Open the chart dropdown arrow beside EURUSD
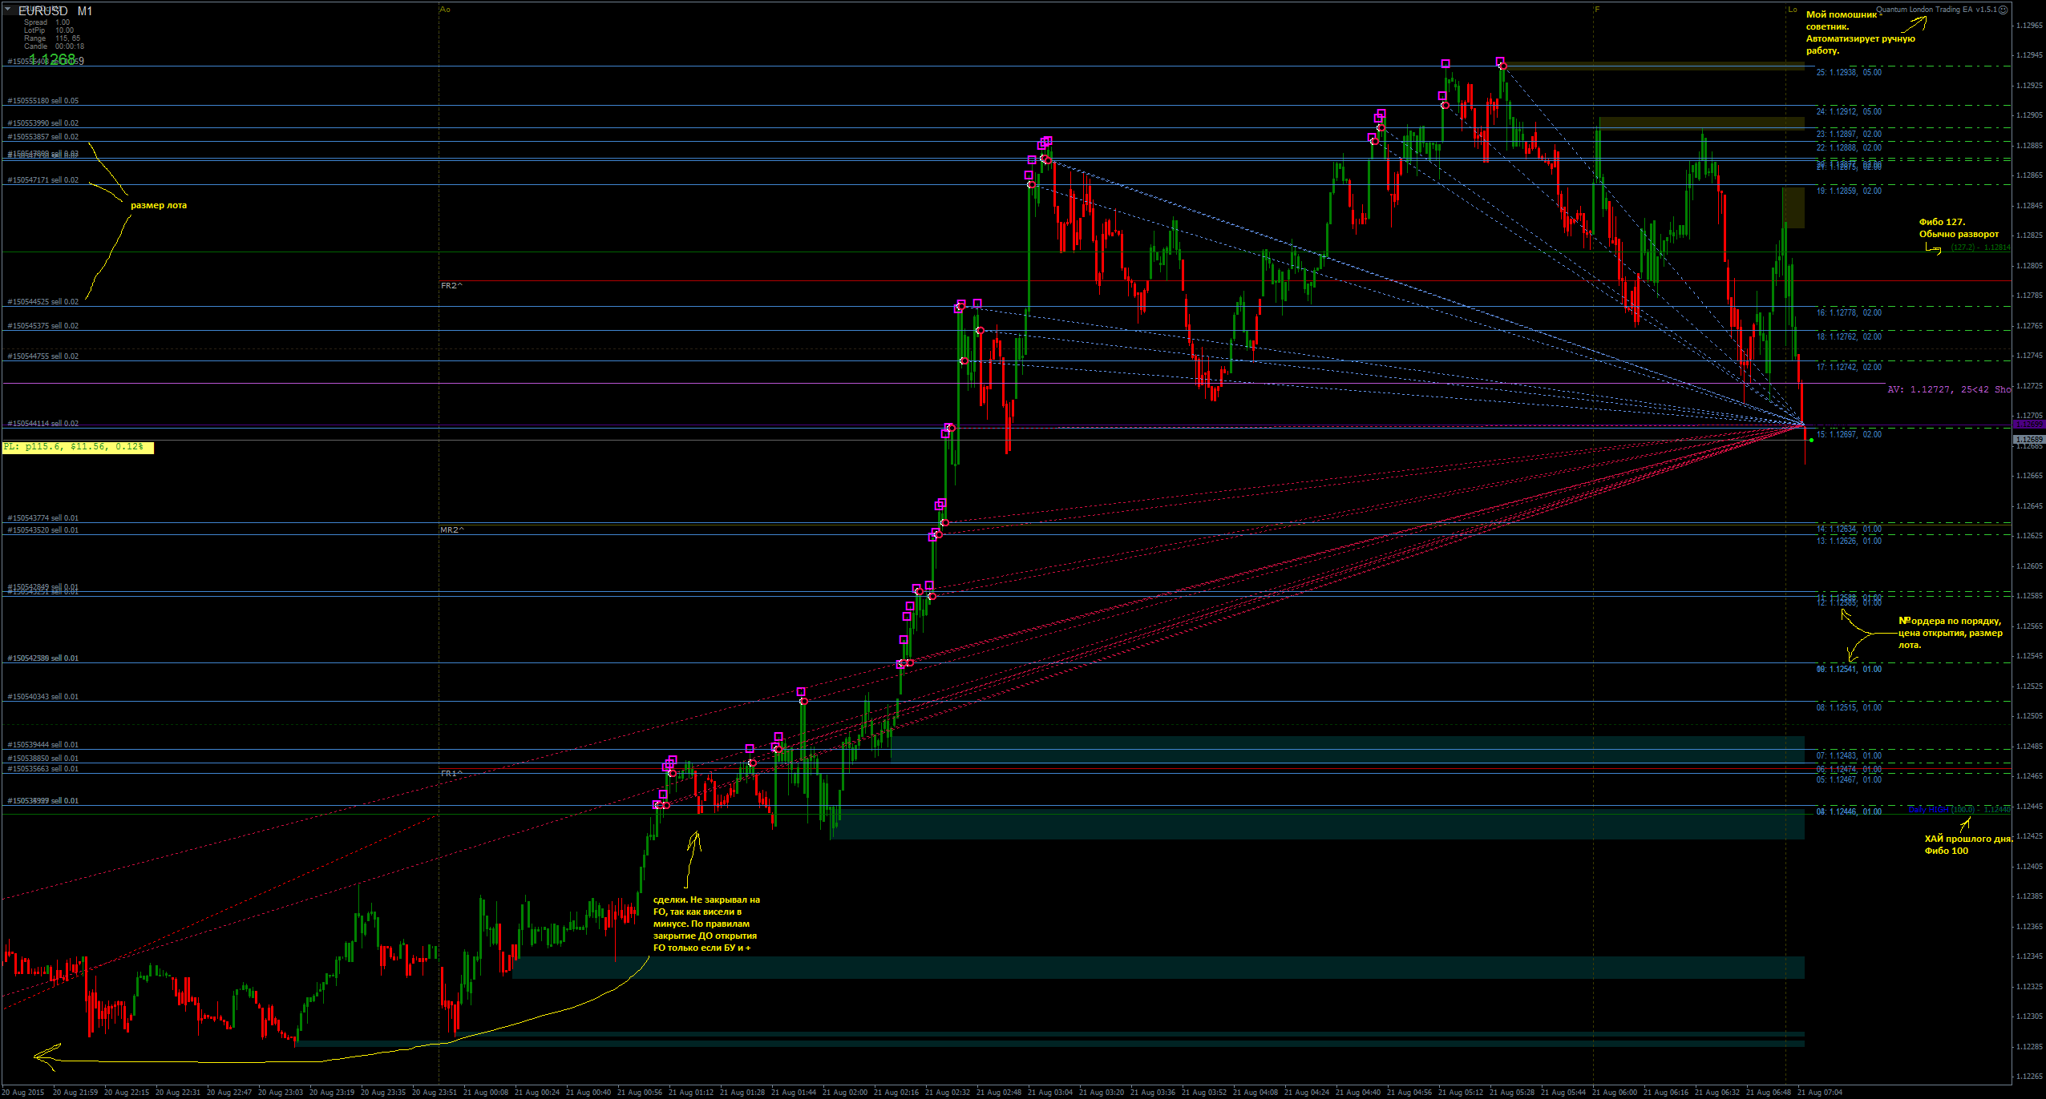 point(7,9)
